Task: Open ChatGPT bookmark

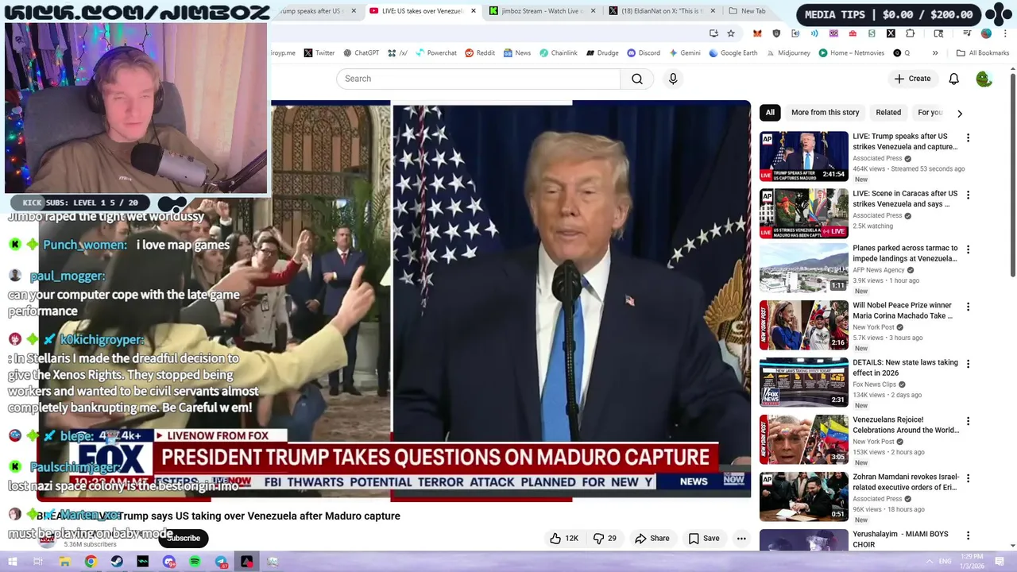Action: click(x=361, y=53)
